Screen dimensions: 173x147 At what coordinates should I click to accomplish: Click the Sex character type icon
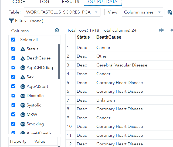point(23,77)
